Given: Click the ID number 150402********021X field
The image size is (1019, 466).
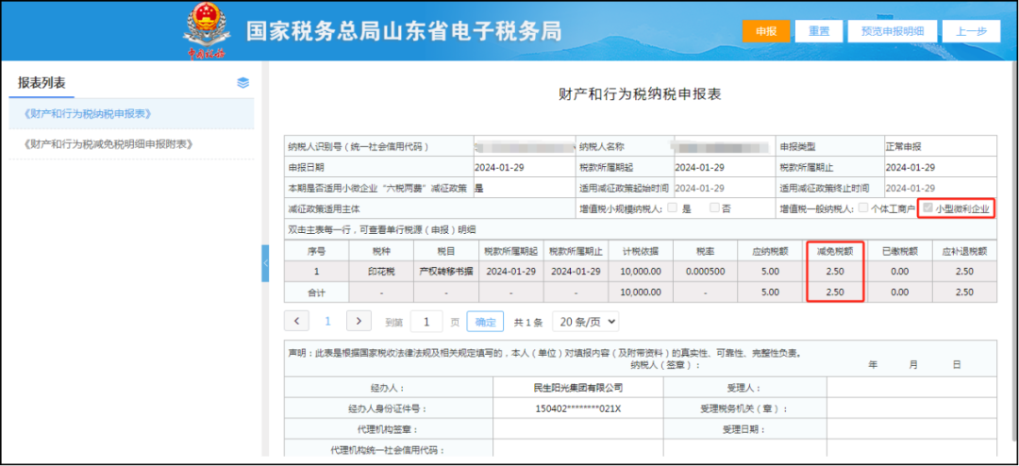Looking at the screenshot, I should tap(577, 408).
